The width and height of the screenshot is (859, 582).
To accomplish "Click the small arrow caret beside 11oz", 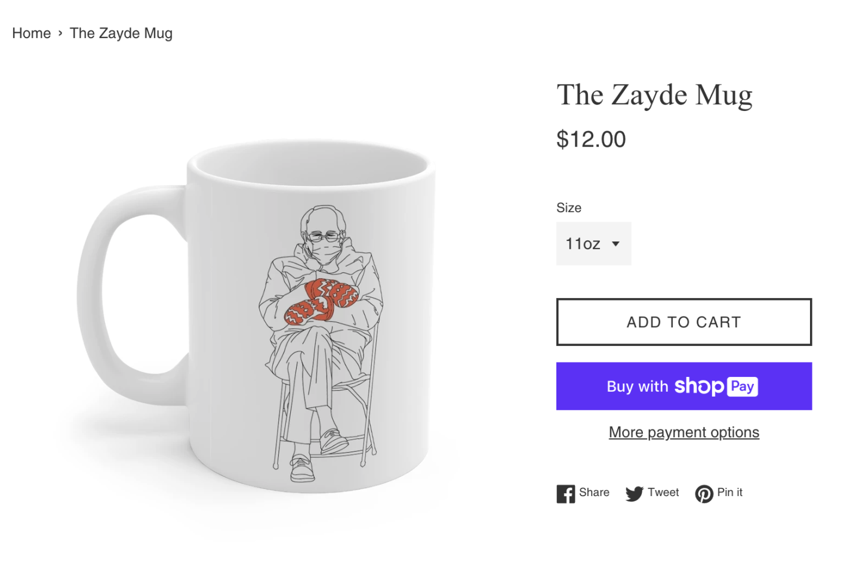I will point(615,244).
